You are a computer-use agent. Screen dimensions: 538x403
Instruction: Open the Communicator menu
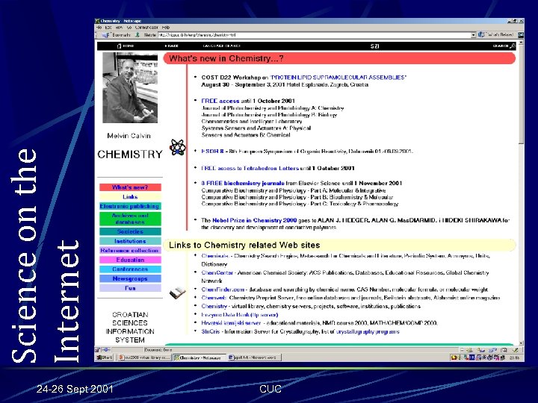point(146,27)
